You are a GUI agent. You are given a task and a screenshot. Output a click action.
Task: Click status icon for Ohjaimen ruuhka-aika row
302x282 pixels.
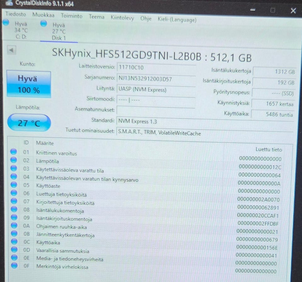click(14, 225)
